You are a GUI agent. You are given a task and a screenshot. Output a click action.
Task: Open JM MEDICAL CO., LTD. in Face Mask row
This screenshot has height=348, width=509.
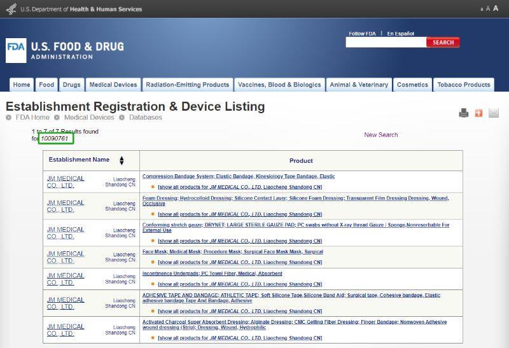click(x=66, y=257)
